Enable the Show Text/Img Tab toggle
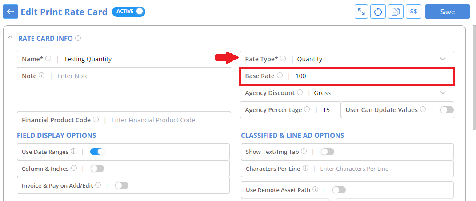Screen dimensions: 476x201 [x=328, y=152]
